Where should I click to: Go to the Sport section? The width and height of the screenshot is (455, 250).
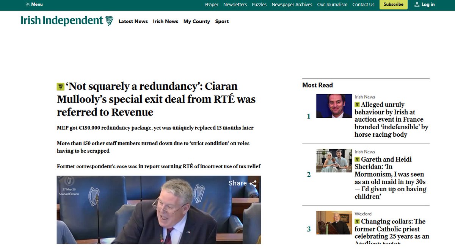click(222, 21)
